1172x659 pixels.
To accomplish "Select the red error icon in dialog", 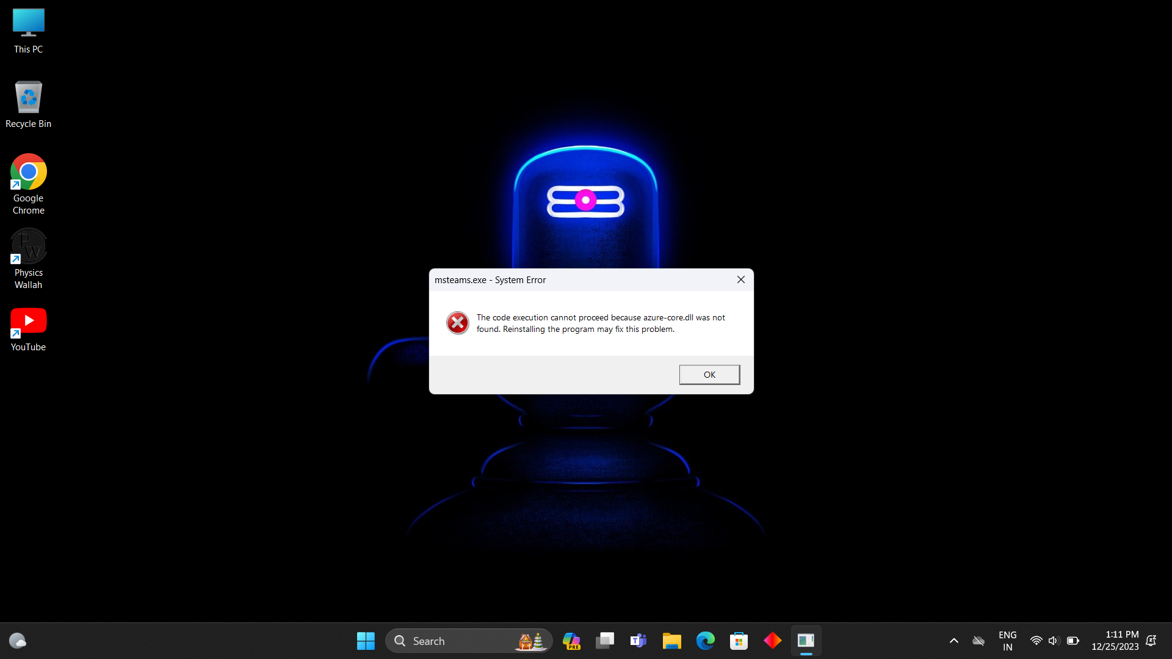I will pos(457,323).
